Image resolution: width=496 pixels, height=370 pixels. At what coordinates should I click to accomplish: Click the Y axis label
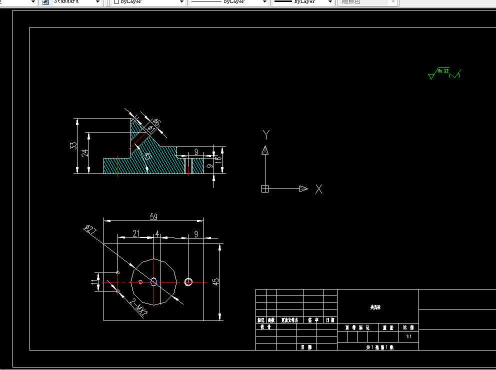[266, 134]
